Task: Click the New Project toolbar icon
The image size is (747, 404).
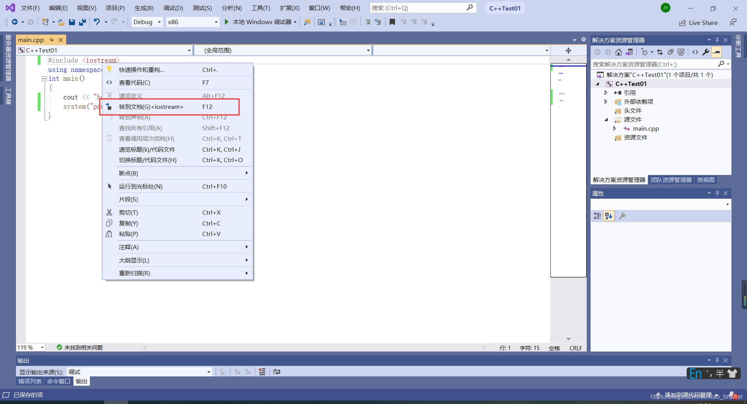Action: (x=46, y=22)
